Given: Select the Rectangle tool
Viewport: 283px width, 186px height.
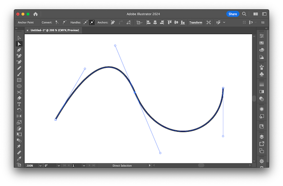Looking at the screenshot, I should (19, 80).
